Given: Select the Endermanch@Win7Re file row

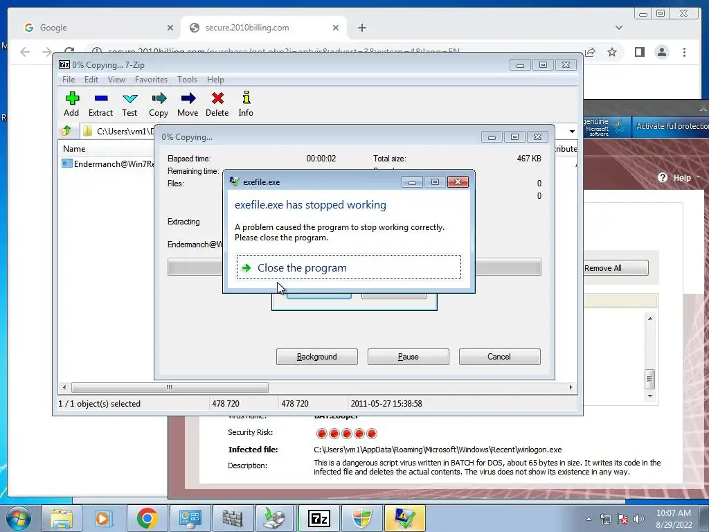Looking at the screenshot, I should point(108,163).
